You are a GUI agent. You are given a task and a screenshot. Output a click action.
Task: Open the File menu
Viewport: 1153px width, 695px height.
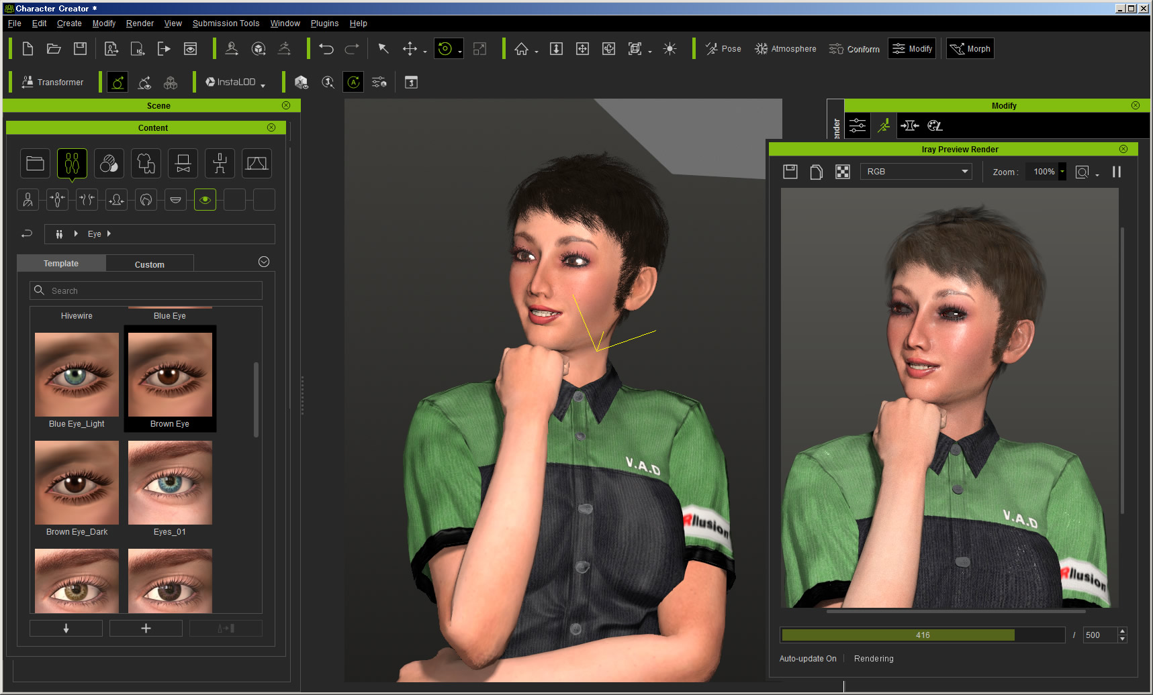(14, 23)
